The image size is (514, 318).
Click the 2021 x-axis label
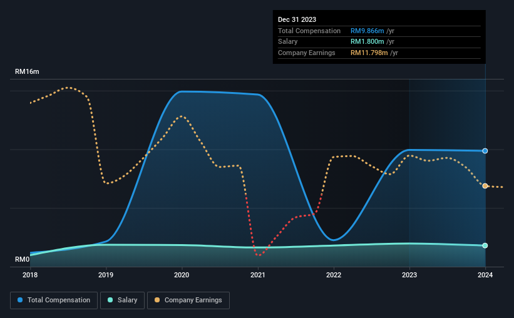pos(258,275)
